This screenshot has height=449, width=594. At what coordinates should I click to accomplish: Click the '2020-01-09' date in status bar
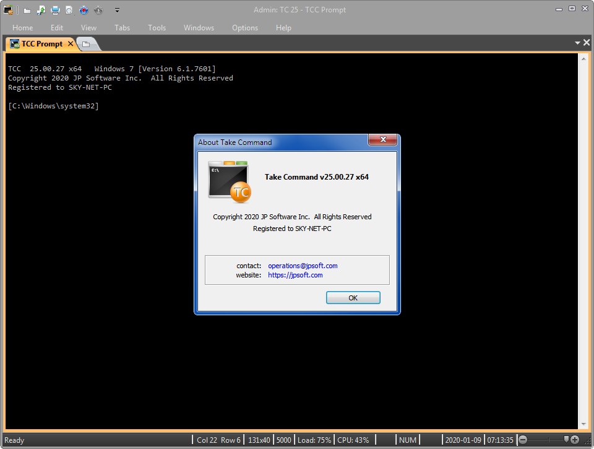point(463,440)
